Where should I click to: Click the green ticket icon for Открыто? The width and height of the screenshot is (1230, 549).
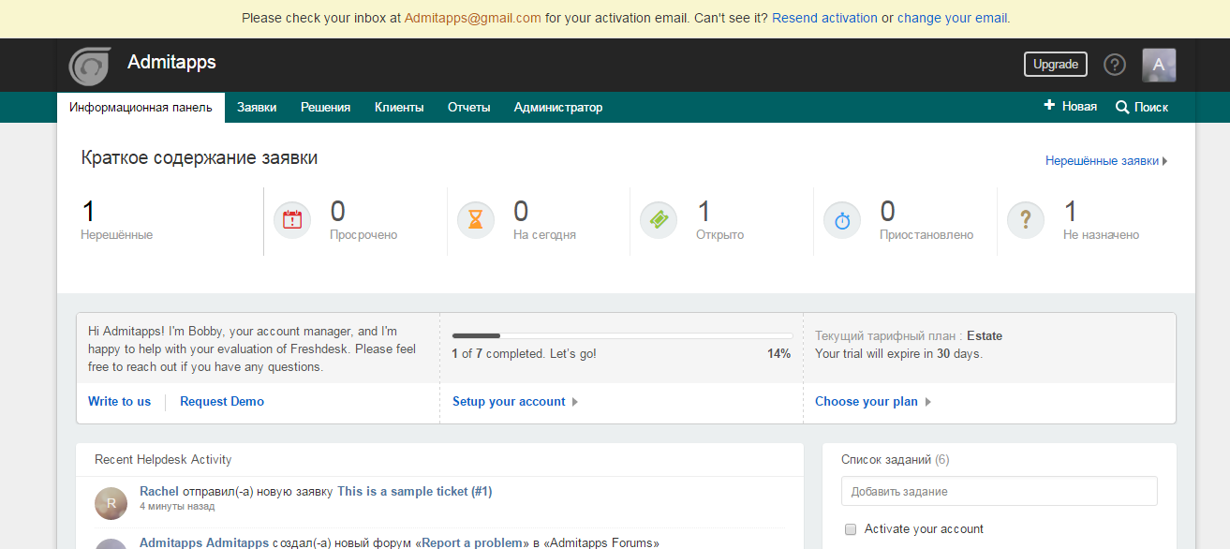pyautogui.click(x=659, y=220)
